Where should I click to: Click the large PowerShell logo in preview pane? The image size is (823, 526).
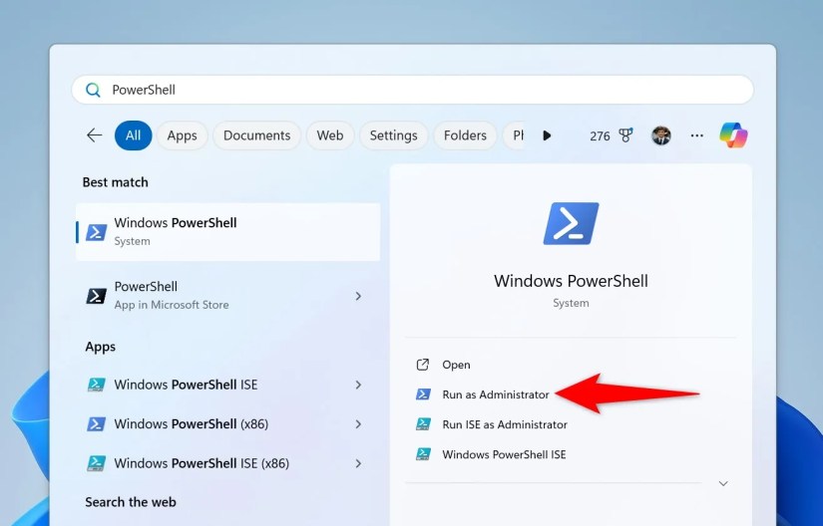[571, 224]
